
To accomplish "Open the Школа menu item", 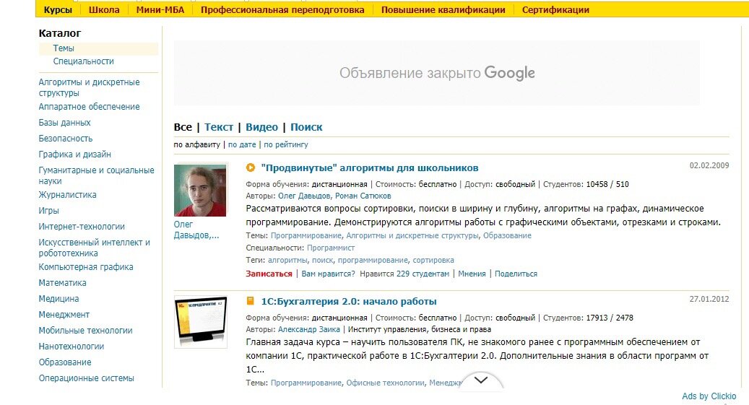I will pyautogui.click(x=104, y=9).
